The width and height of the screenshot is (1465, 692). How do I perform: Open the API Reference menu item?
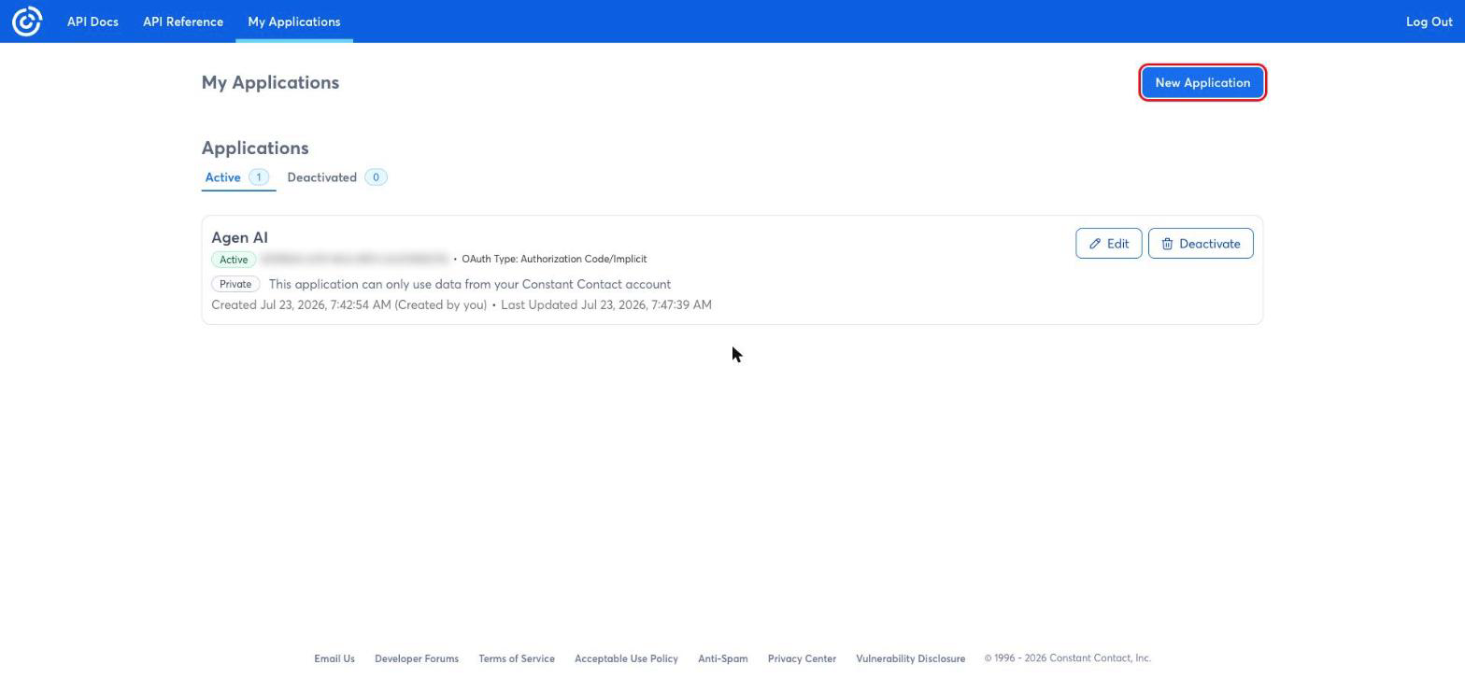[x=183, y=21]
